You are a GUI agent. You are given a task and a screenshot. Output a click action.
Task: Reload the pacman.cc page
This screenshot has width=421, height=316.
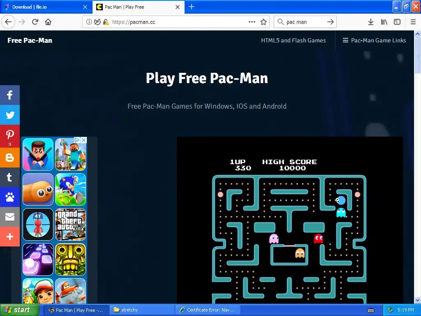click(x=35, y=22)
